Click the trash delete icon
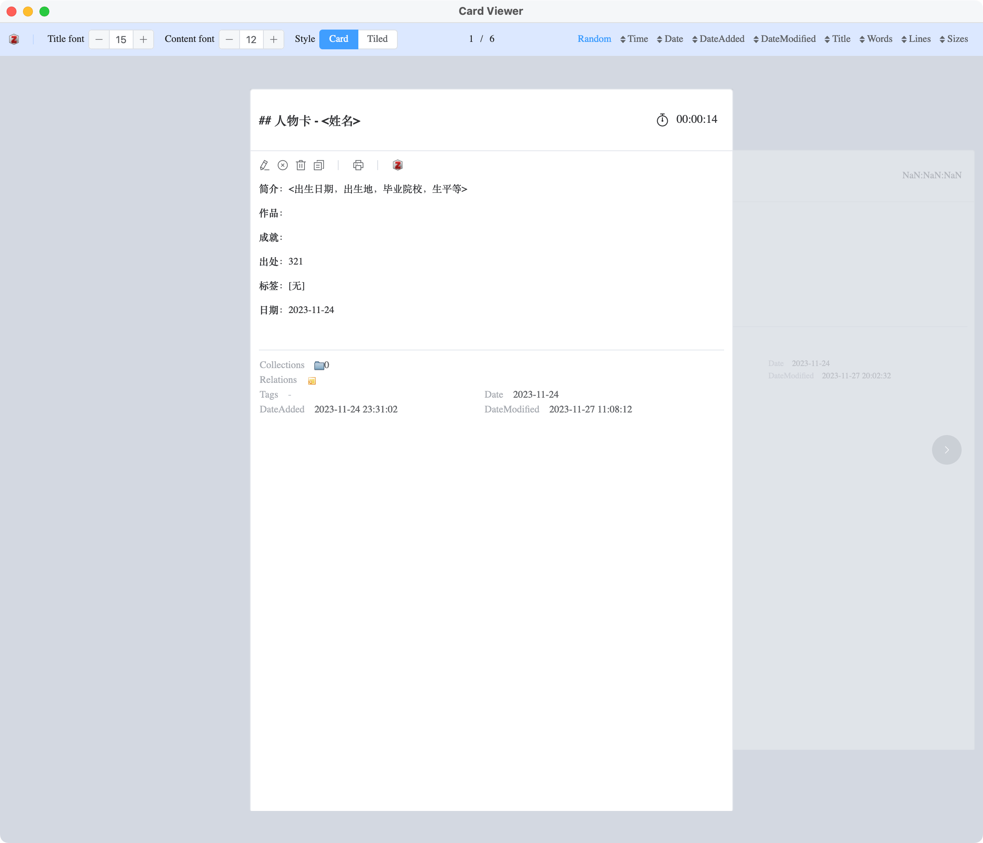983x843 pixels. 301,165
